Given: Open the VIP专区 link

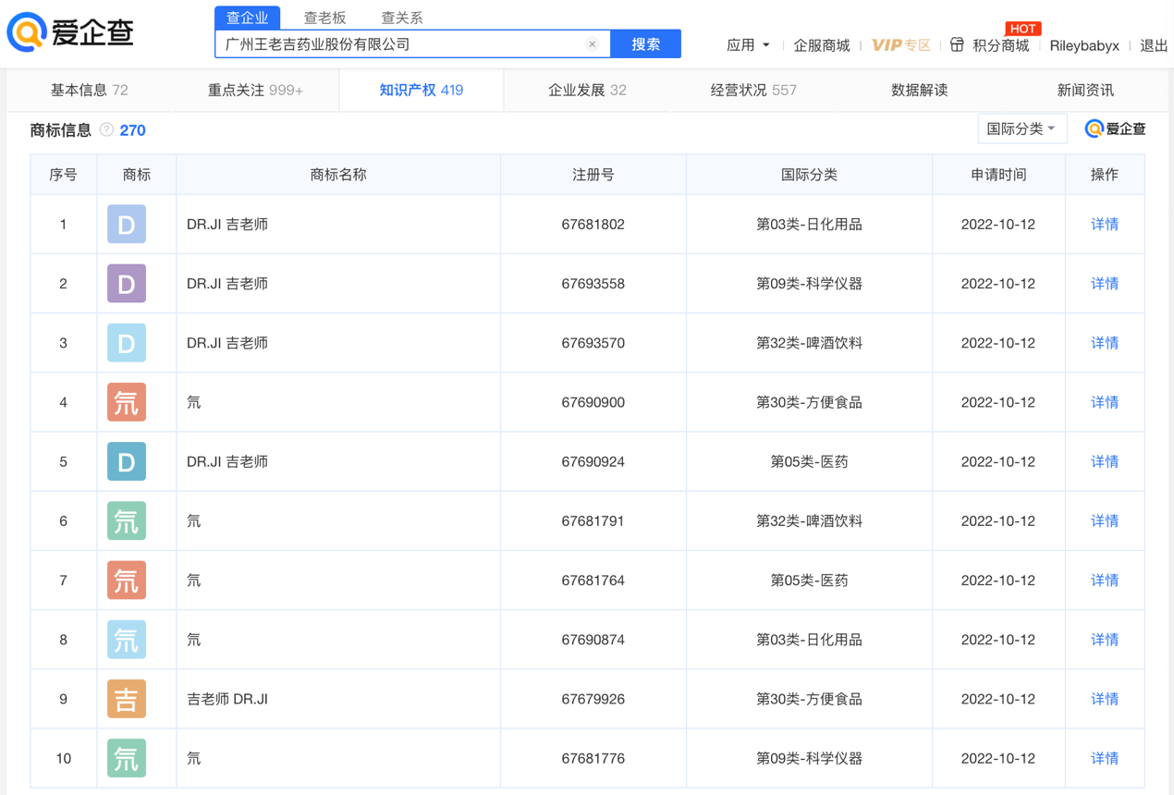Looking at the screenshot, I should coord(901,45).
